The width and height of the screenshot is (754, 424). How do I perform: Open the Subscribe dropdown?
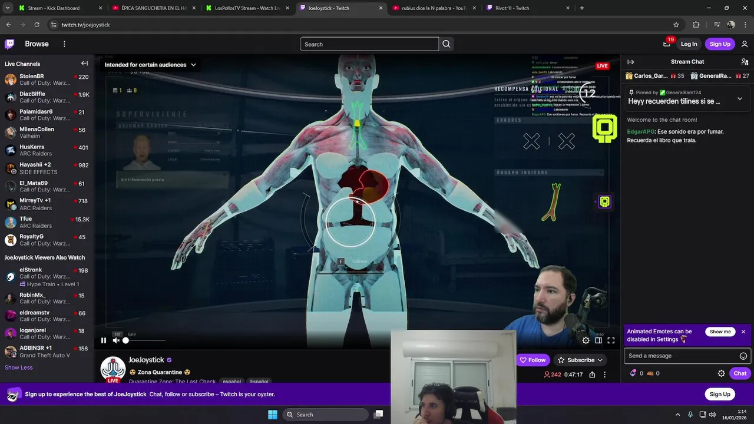pyautogui.click(x=580, y=360)
